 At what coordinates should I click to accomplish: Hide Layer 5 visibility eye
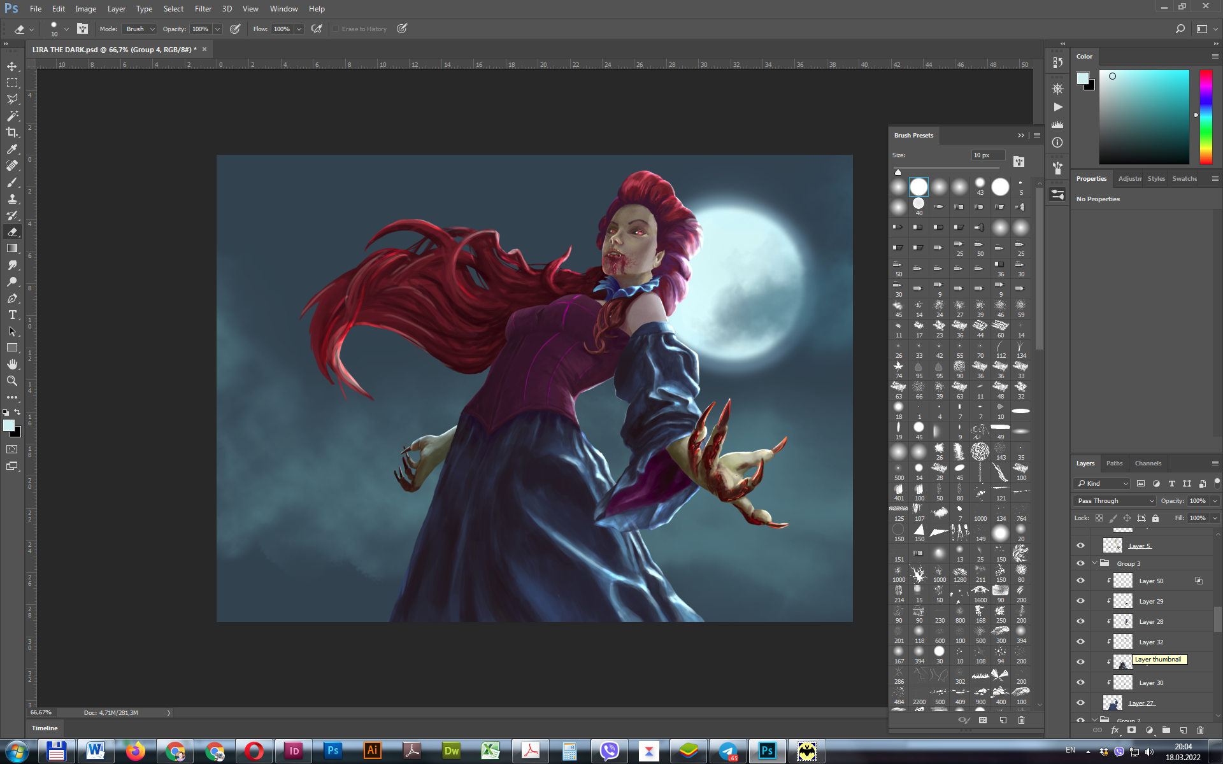(1080, 546)
